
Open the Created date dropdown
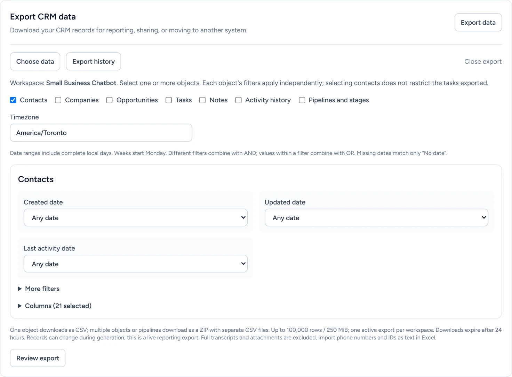(x=136, y=218)
